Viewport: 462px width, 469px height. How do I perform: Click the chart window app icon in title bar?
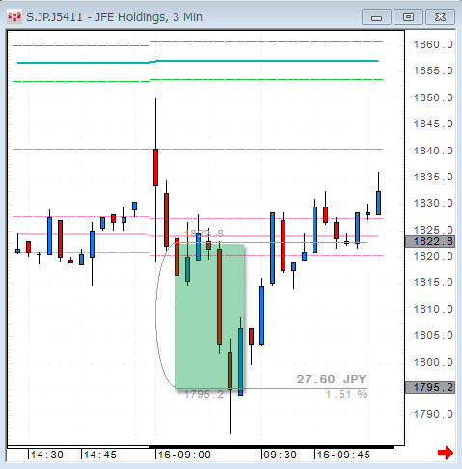point(14,16)
